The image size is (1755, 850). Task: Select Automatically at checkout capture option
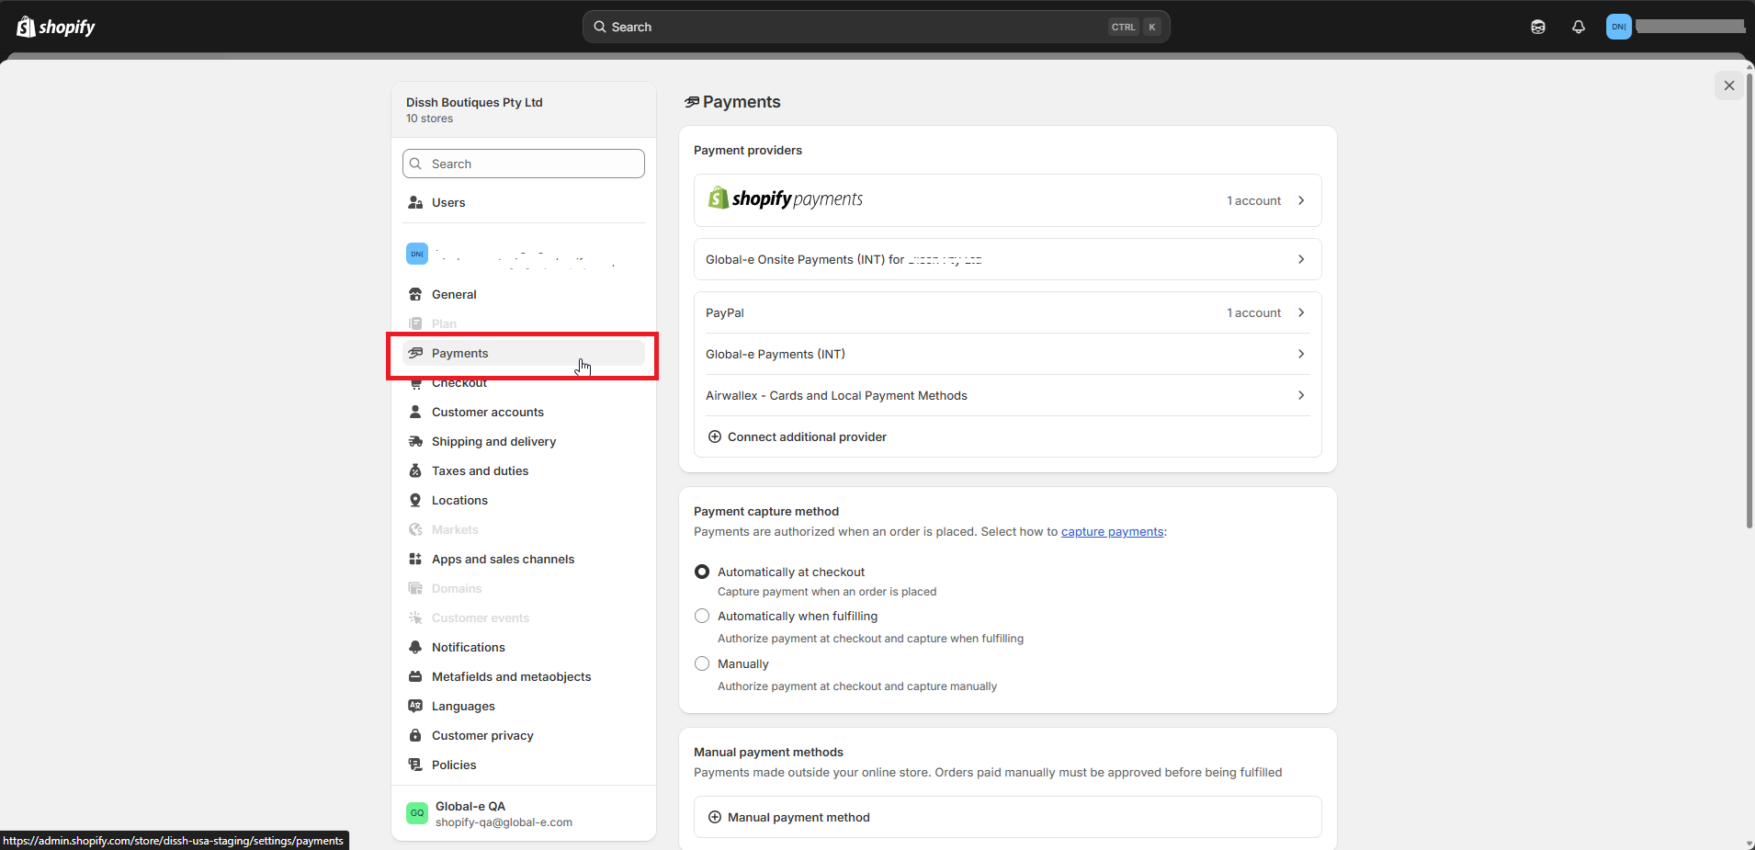click(x=702, y=572)
